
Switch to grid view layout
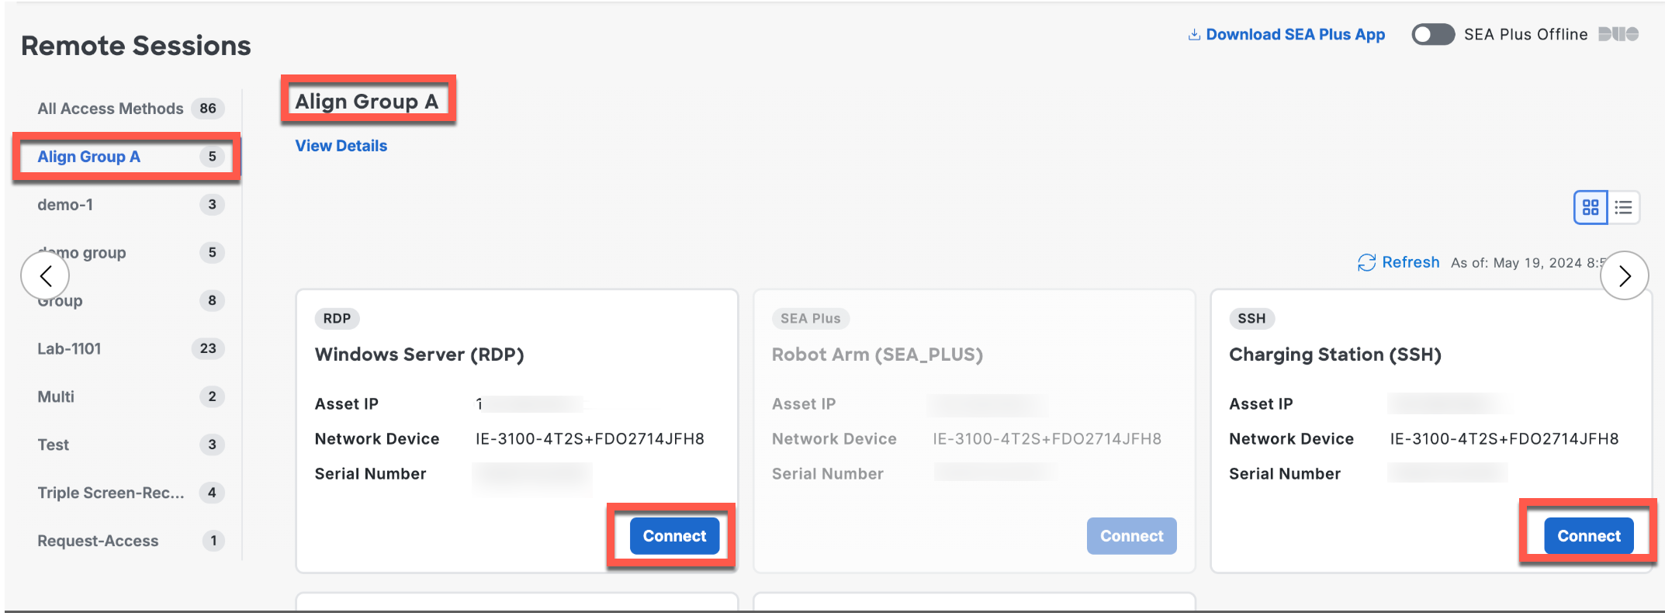click(1591, 207)
